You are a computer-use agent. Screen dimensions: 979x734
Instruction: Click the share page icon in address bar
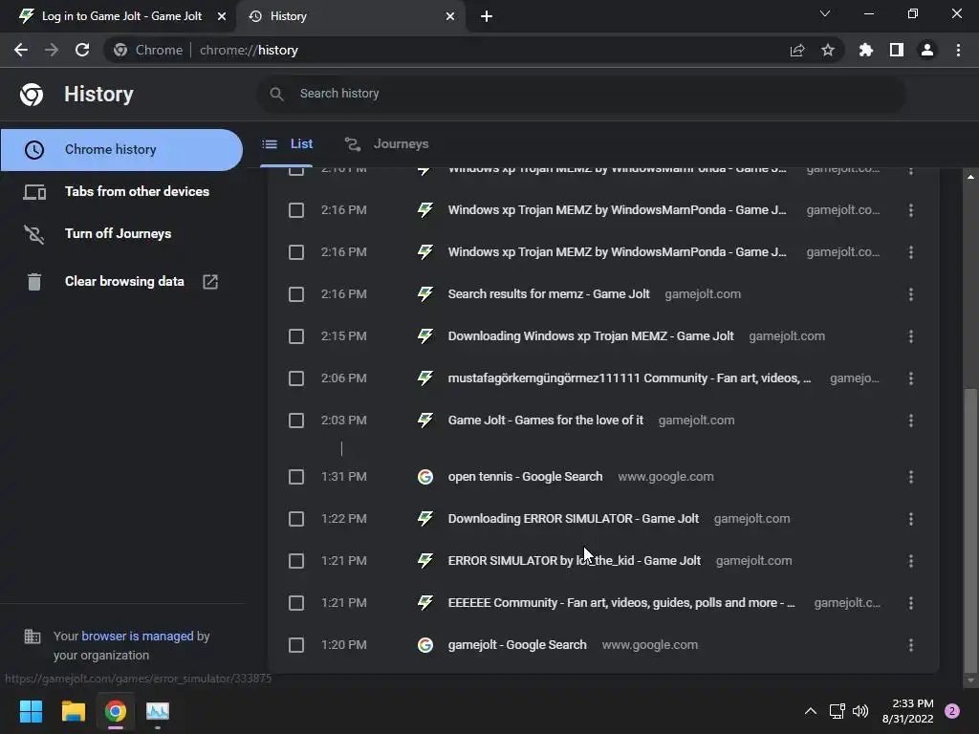pos(797,51)
